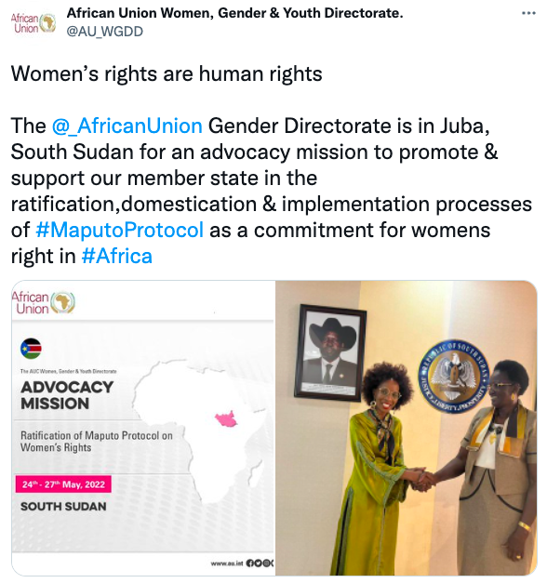Click the framed portrait on the wall
This screenshot has height=583, width=547.
330,352
